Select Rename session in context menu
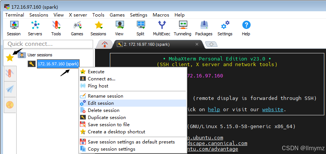The image size is (326, 154). click(133, 96)
